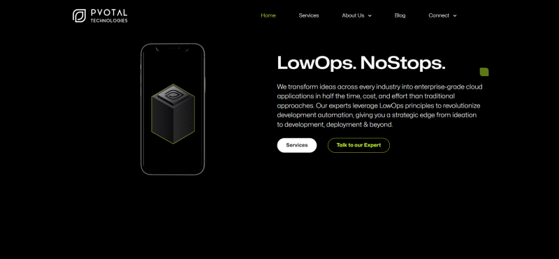Click the Pvotal leaf logo icon

tap(79, 15)
